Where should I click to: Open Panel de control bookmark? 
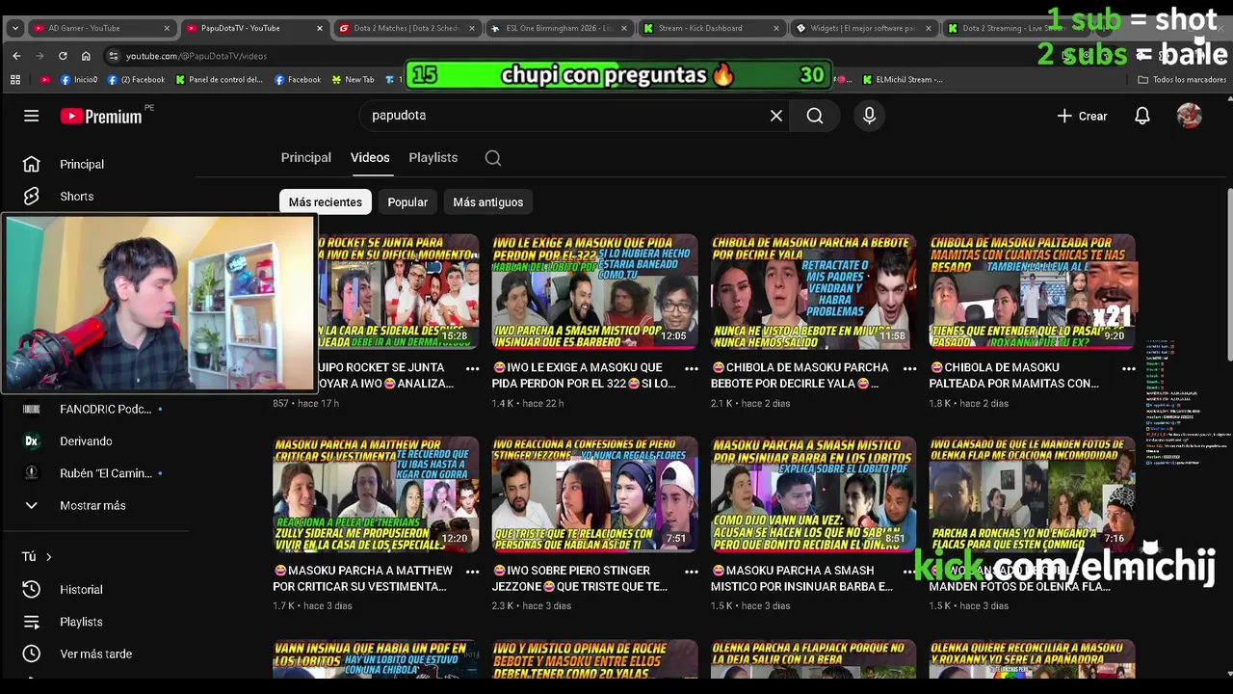[219, 80]
